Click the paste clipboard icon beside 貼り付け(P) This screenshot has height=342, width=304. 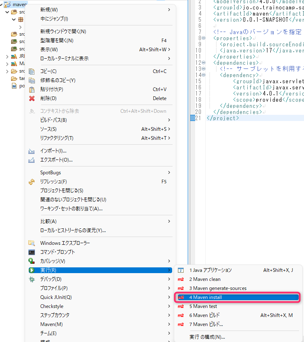coord(32,89)
